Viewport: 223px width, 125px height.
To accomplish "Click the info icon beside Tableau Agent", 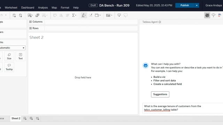I will pyautogui.click(x=160, y=22).
